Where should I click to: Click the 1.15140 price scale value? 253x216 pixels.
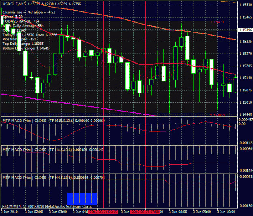tap(246, 78)
